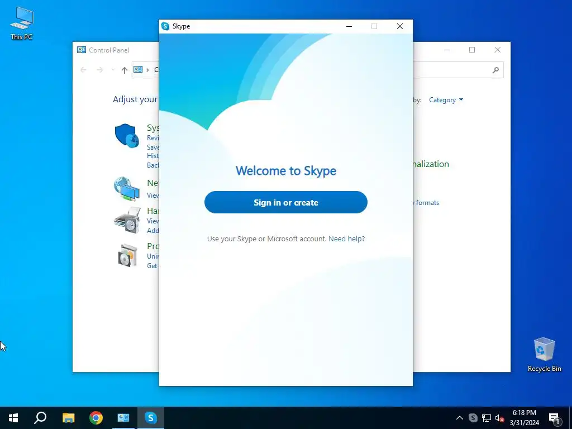Viewport: 572px width, 429px height.
Task: Expand the address bar breadcrumb chevron
Action: 147,70
